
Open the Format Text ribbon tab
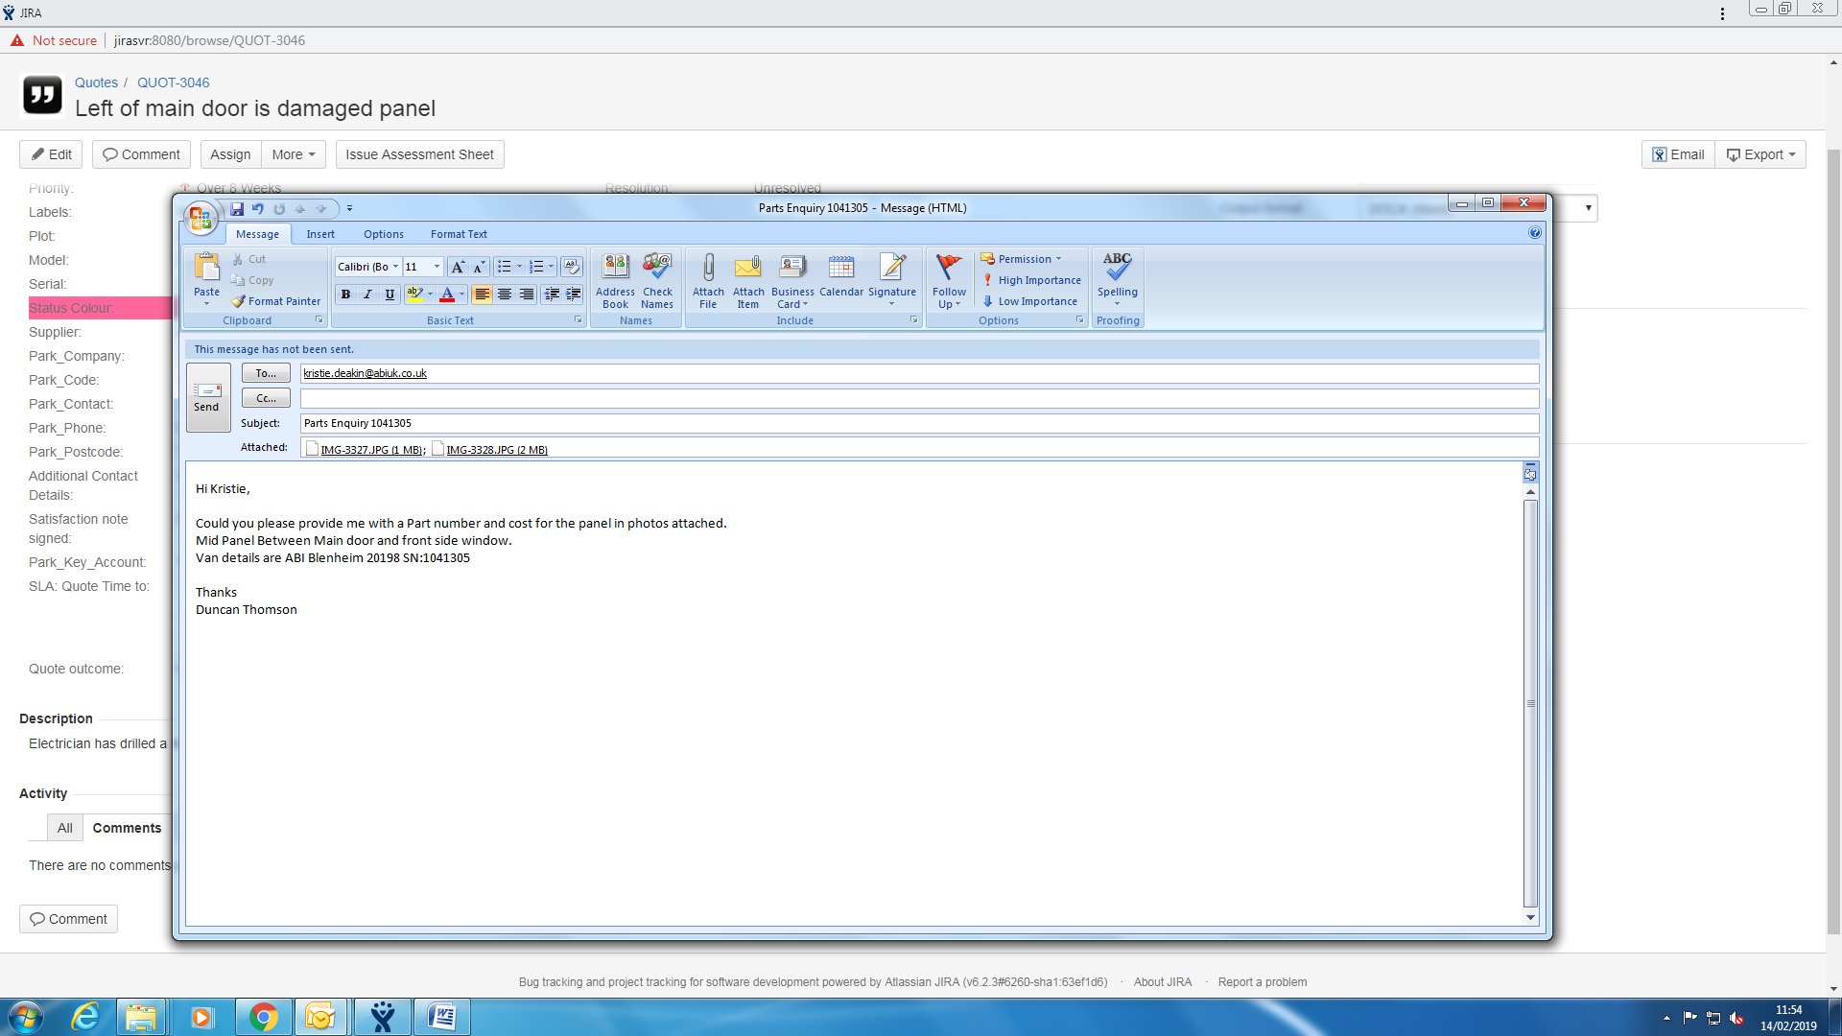tap(459, 234)
